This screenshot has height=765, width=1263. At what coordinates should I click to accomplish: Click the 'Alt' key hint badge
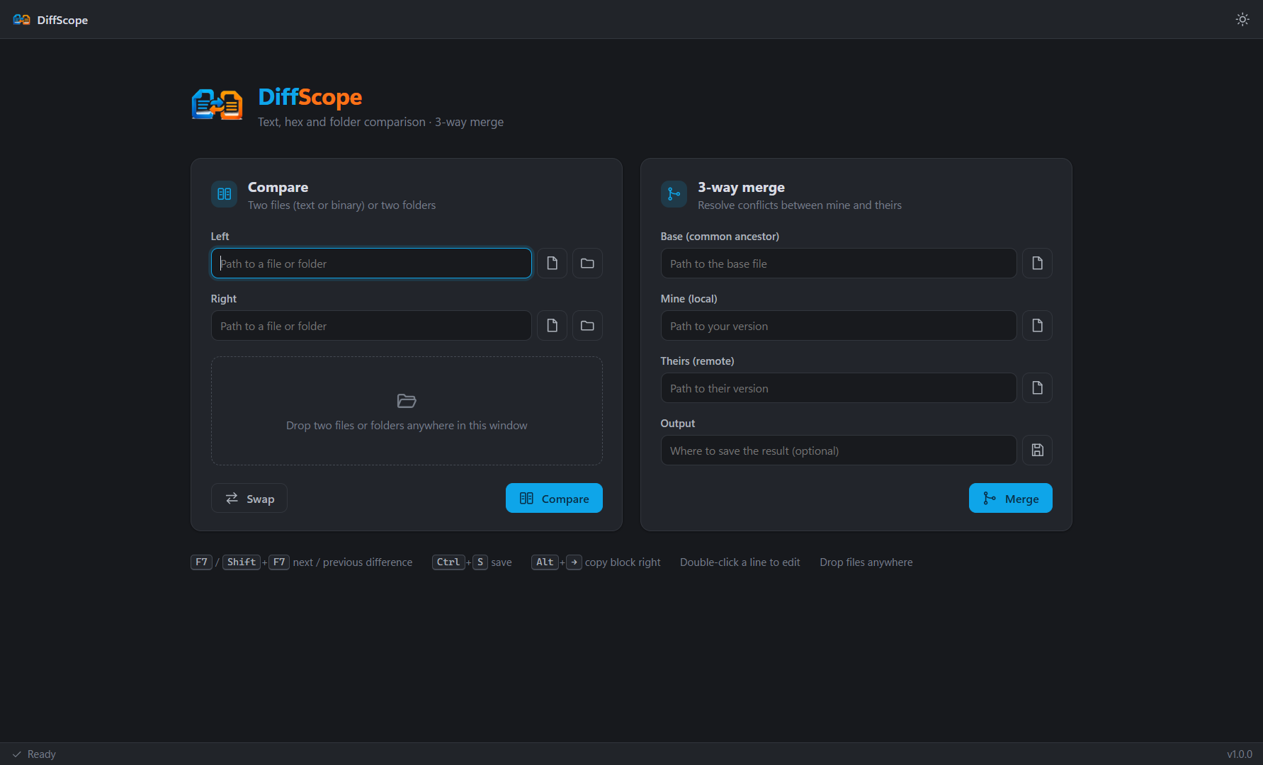[545, 562]
